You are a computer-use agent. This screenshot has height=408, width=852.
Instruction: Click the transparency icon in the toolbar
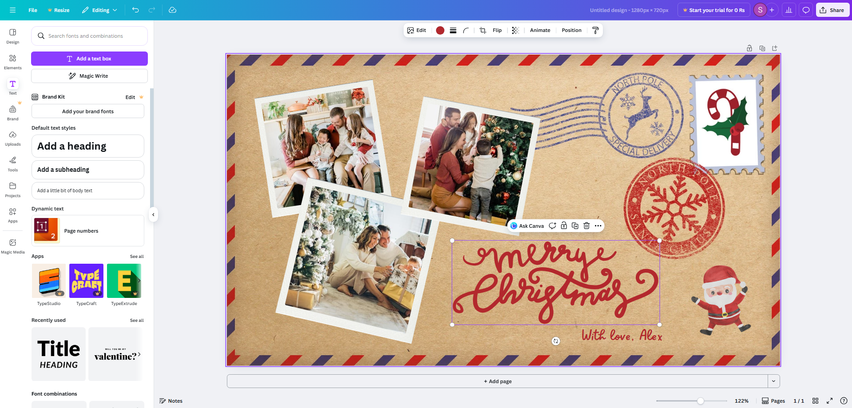tap(515, 30)
